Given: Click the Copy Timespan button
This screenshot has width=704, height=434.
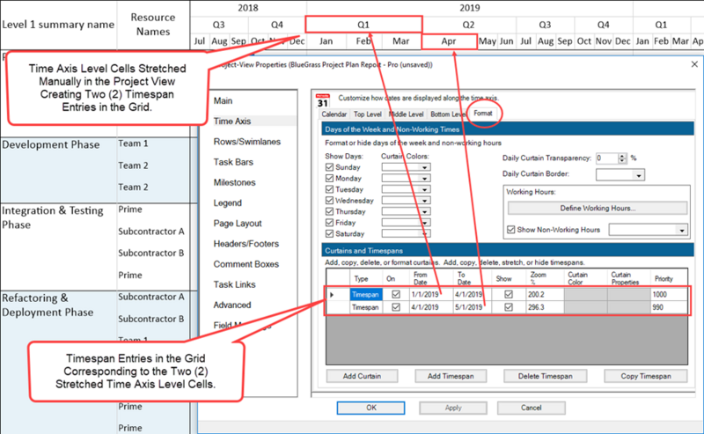Looking at the screenshot, I should click(646, 376).
